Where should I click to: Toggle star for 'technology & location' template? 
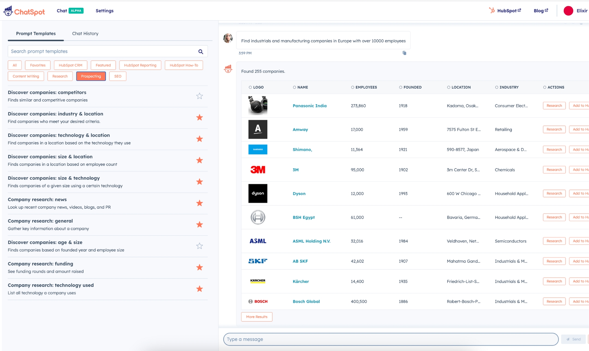(x=199, y=139)
